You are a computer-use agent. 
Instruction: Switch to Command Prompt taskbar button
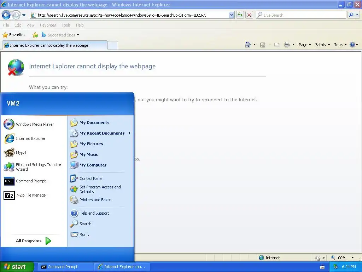point(65,267)
